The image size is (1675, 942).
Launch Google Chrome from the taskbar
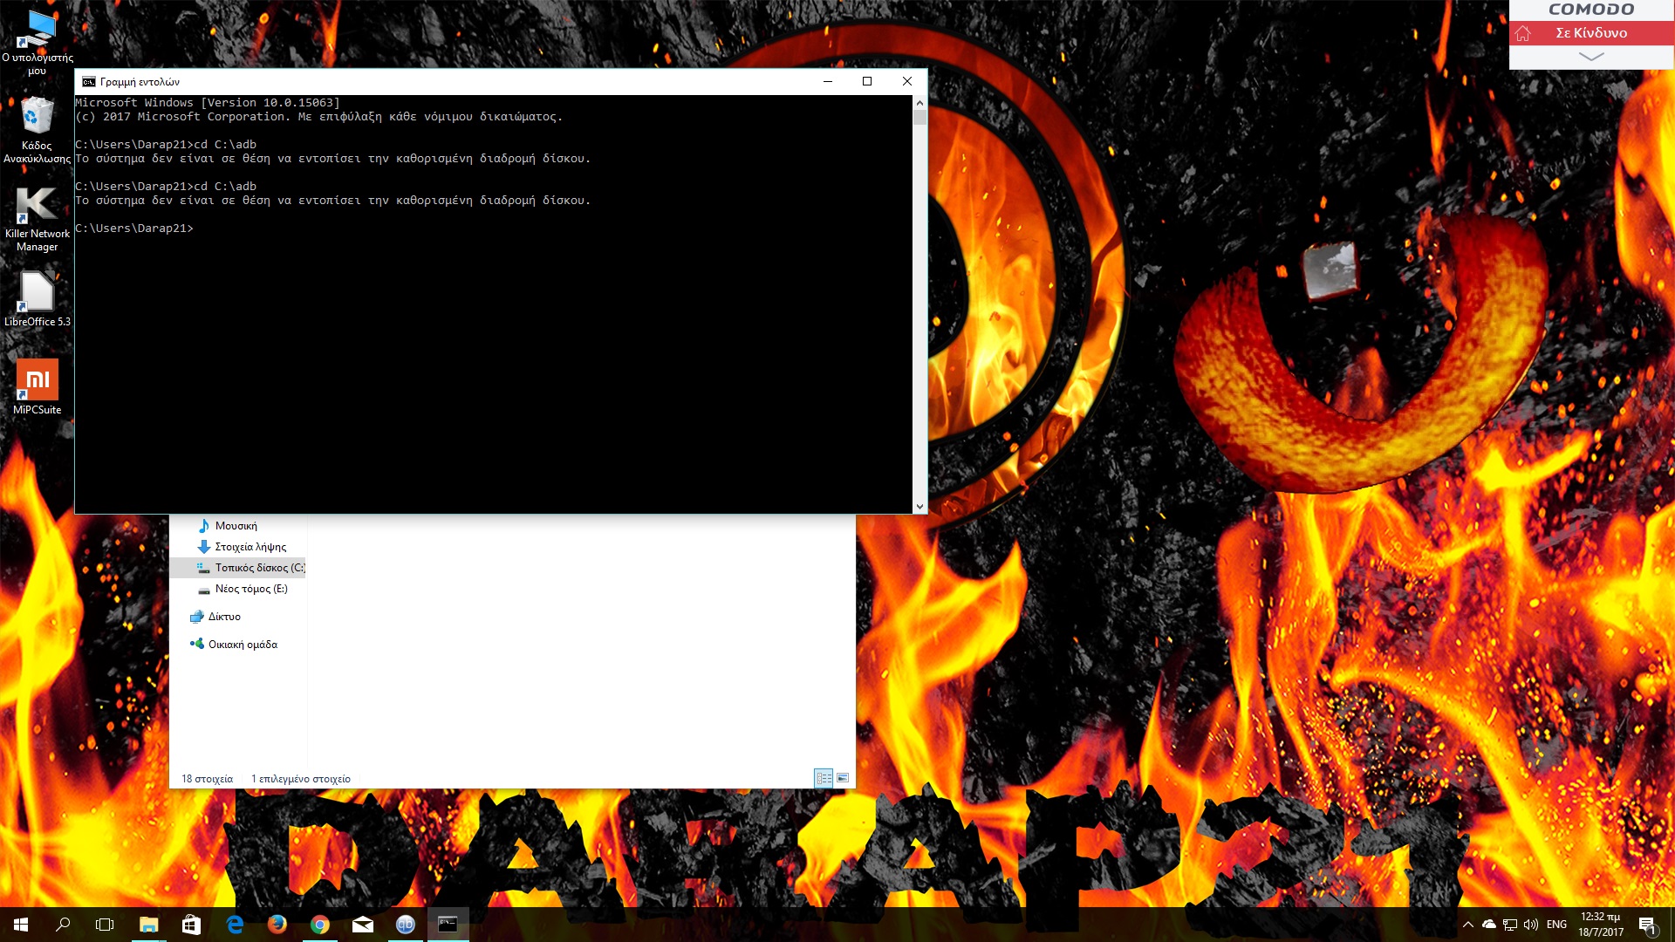(x=320, y=925)
